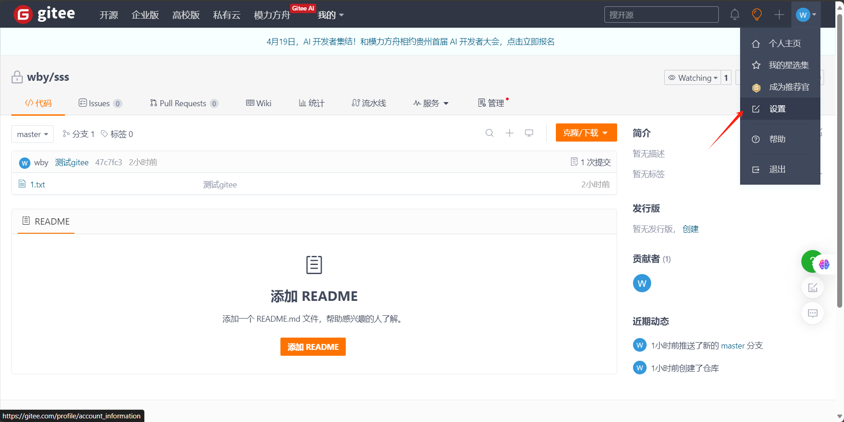Switch to the Wiki tab
844x422 pixels.
(x=258, y=103)
